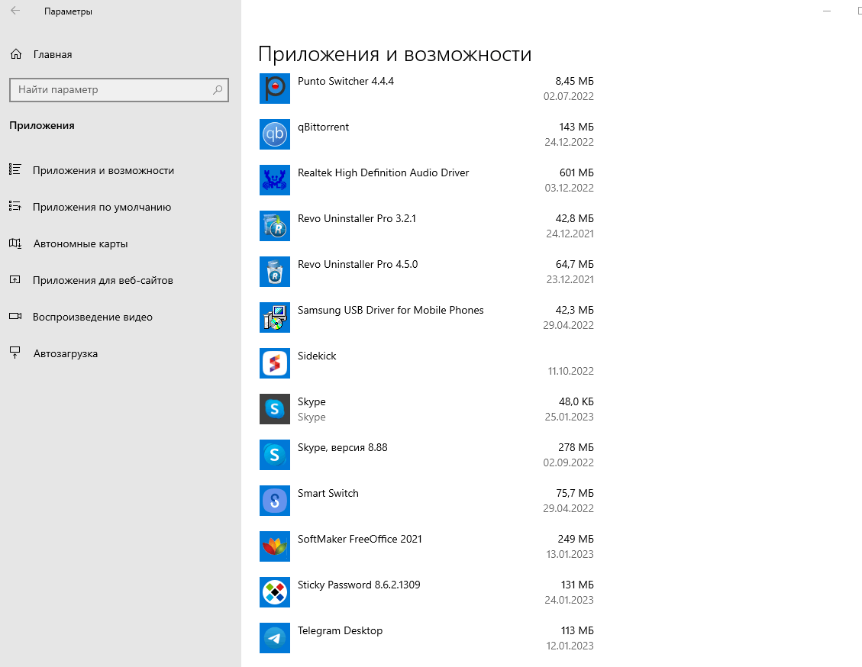Click the magnifier icon in search box
862x667 pixels.
coord(218,89)
